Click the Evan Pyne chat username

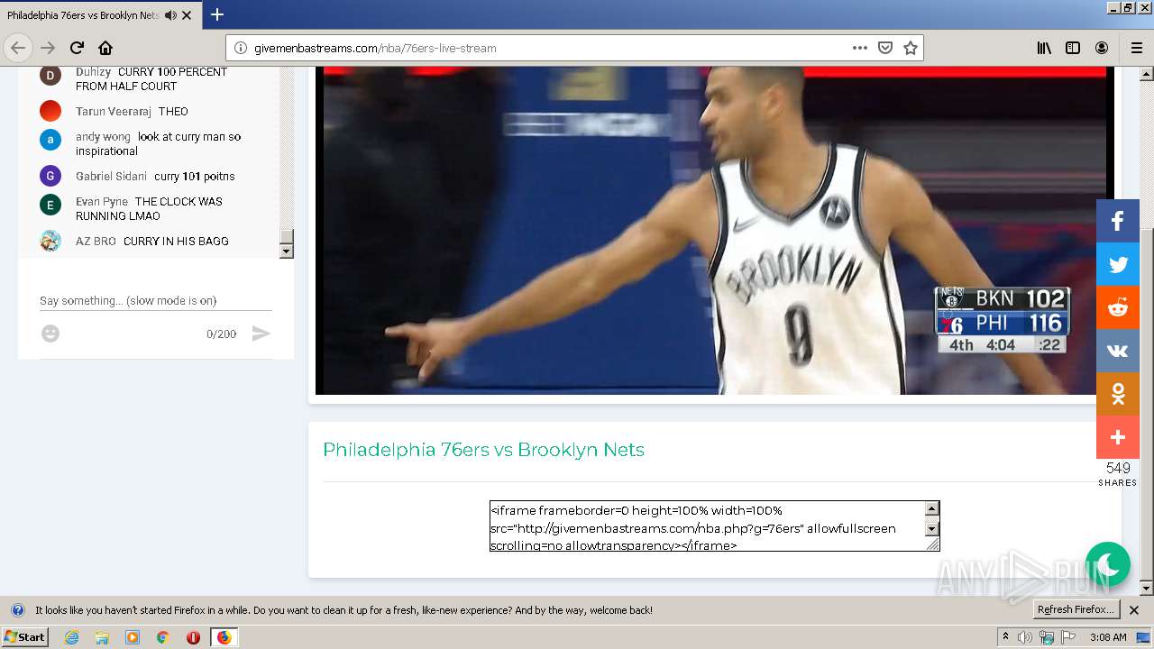pos(102,202)
